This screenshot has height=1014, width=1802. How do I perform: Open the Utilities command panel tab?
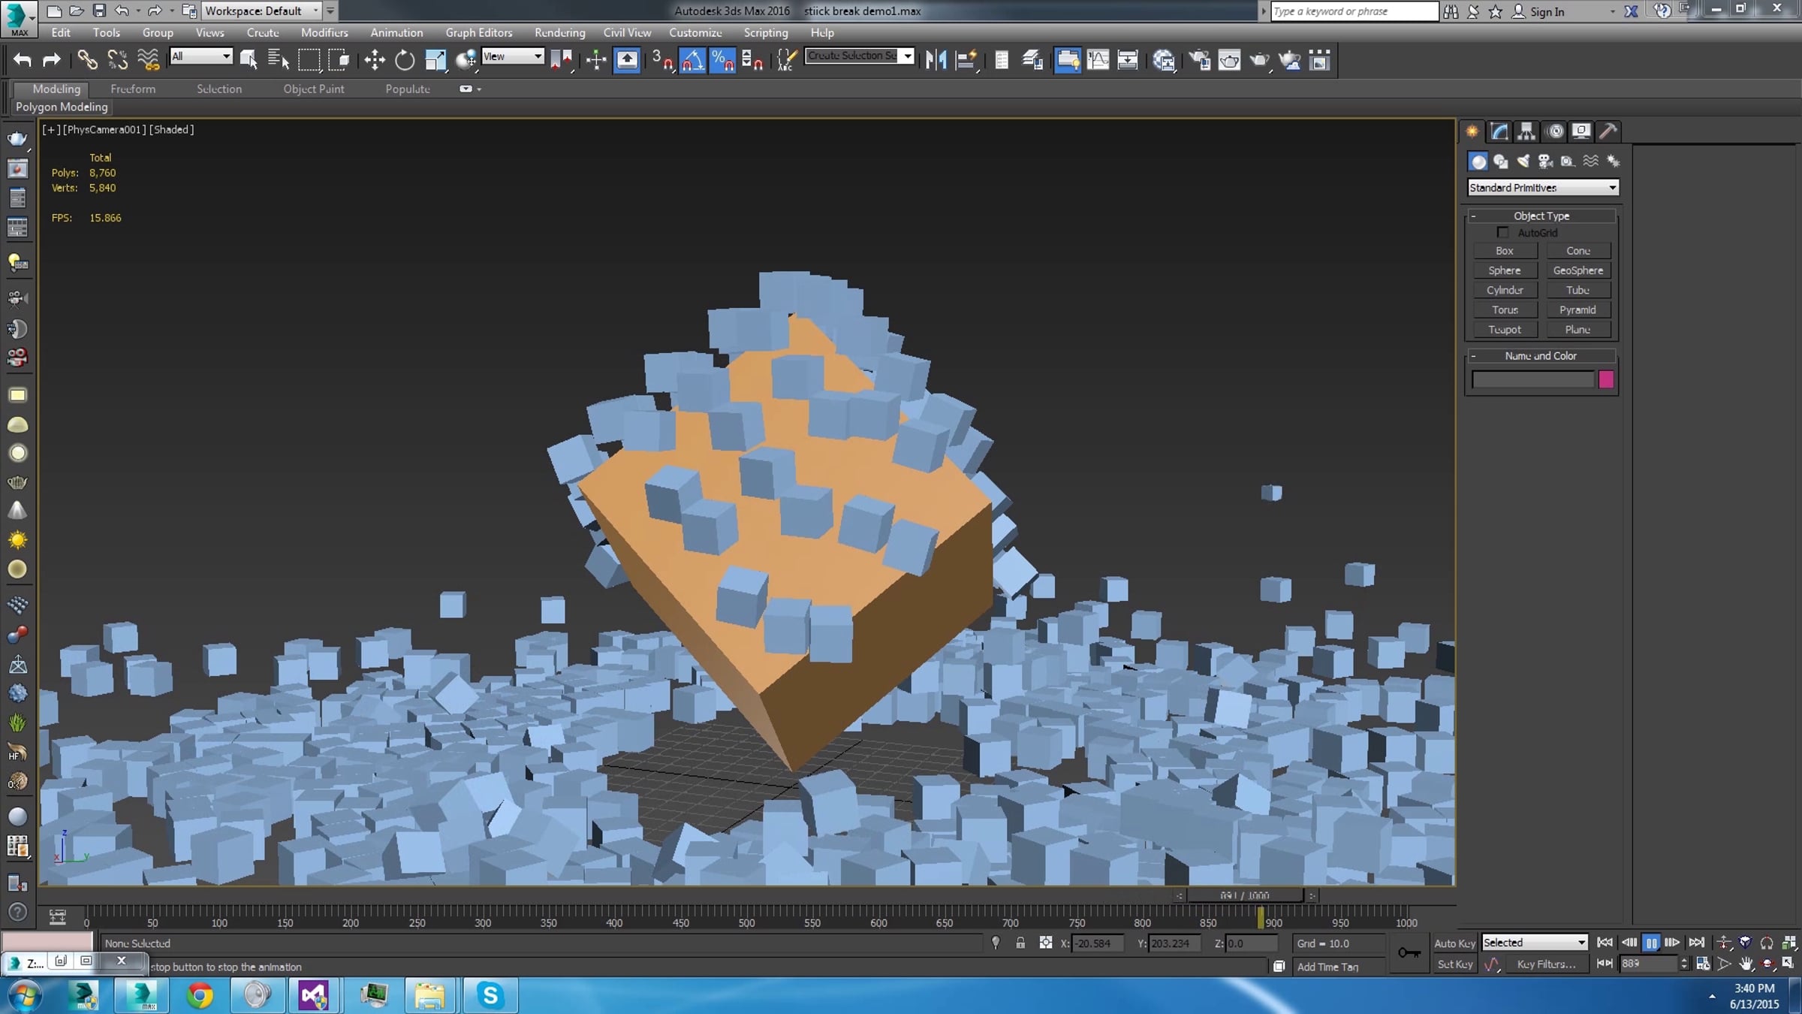[x=1608, y=131]
